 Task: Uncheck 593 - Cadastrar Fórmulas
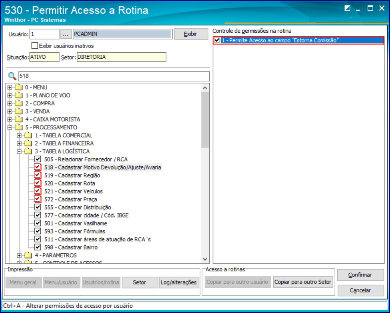click(x=38, y=231)
